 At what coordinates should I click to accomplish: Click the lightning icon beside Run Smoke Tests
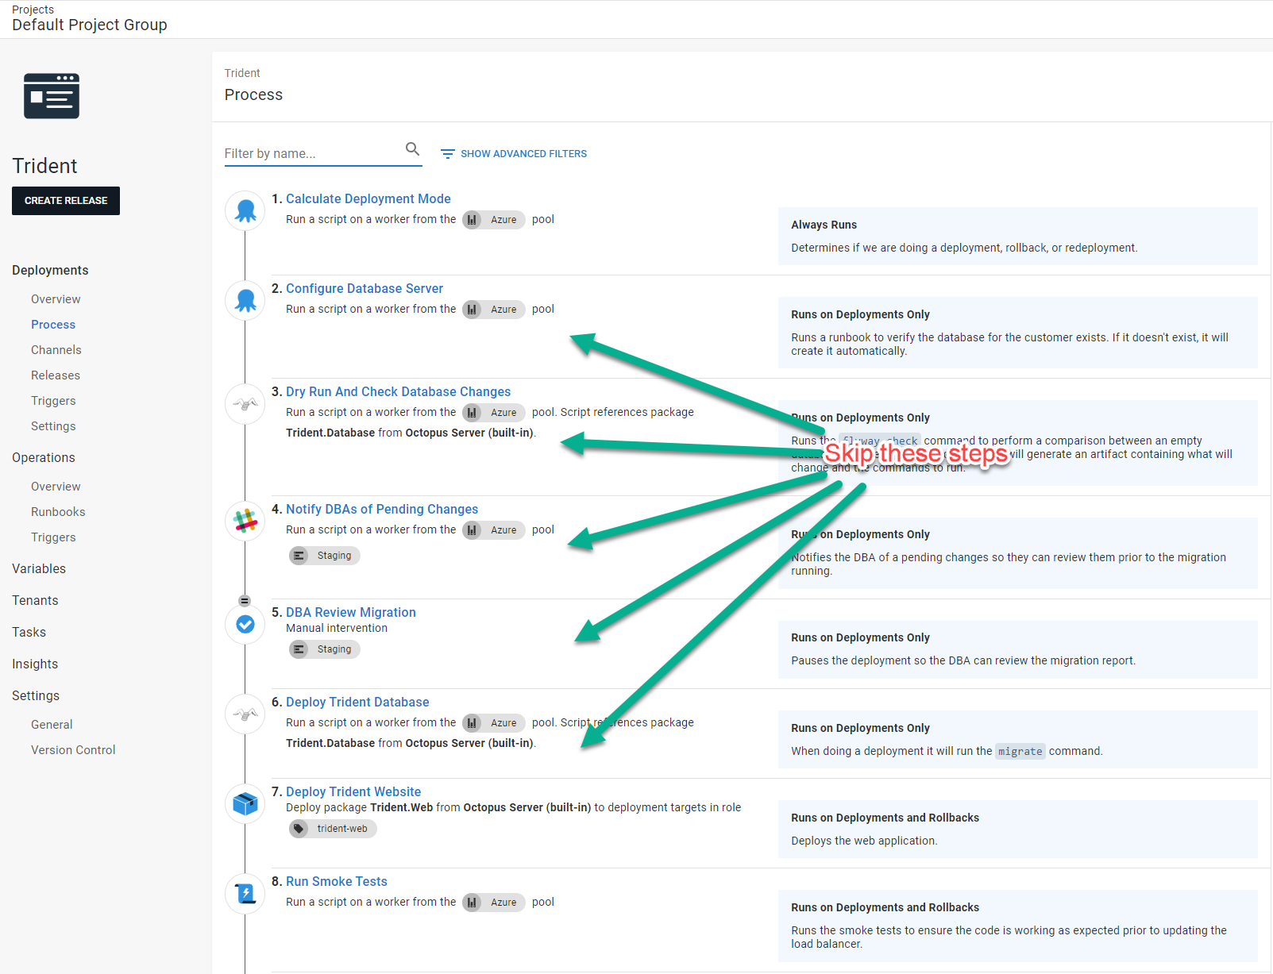tap(245, 893)
